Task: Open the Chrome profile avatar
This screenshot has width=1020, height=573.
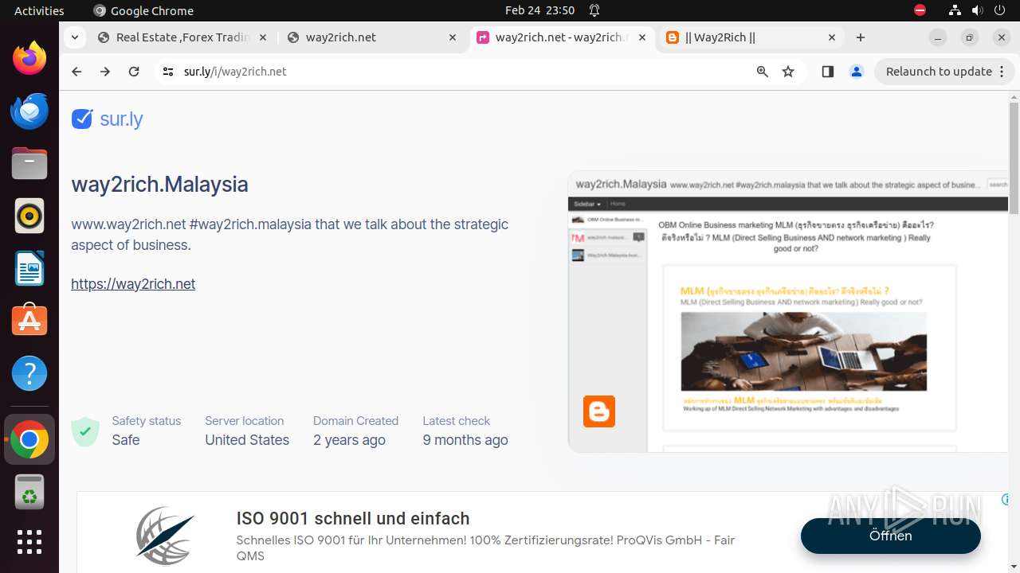Action: pos(857,72)
